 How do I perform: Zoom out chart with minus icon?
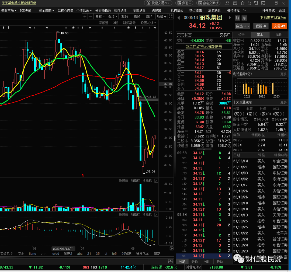(x=91, y=16)
